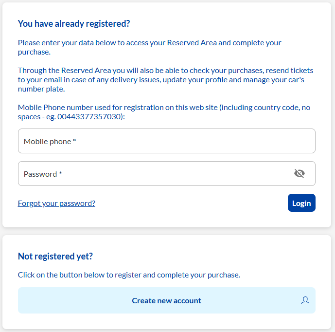Click the "Mobile phone *" placeholder label

[50, 141]
